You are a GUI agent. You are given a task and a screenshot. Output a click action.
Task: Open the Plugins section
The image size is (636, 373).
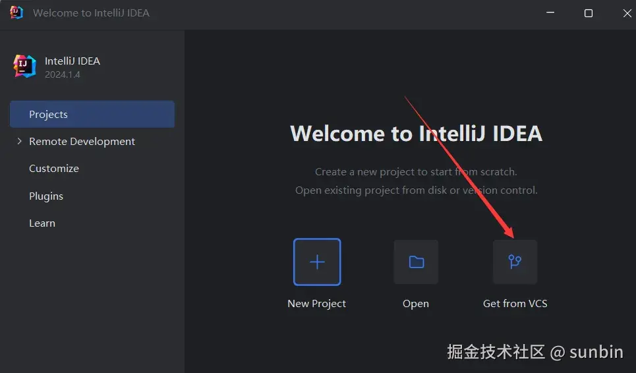point(46,196)
